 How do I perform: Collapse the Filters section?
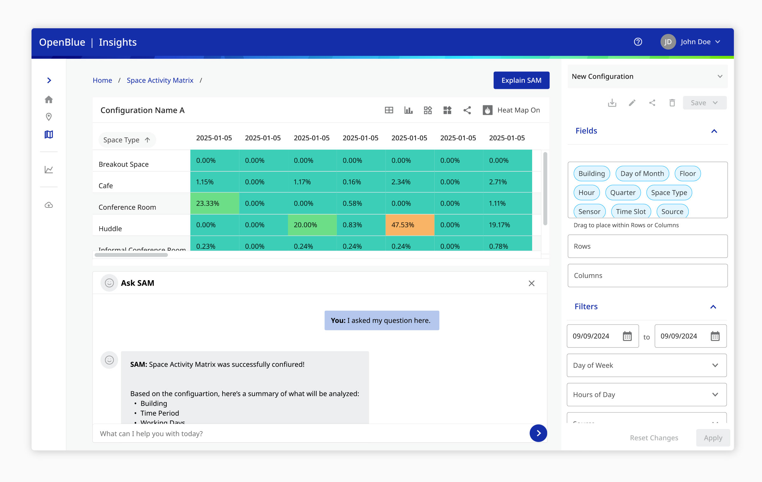pos(713,307)
